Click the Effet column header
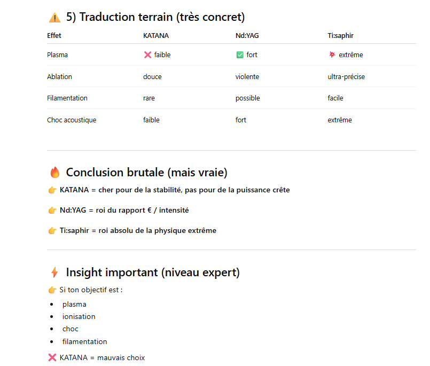The height and width of the screenshot is (366, 430). (x=54, y=36)
